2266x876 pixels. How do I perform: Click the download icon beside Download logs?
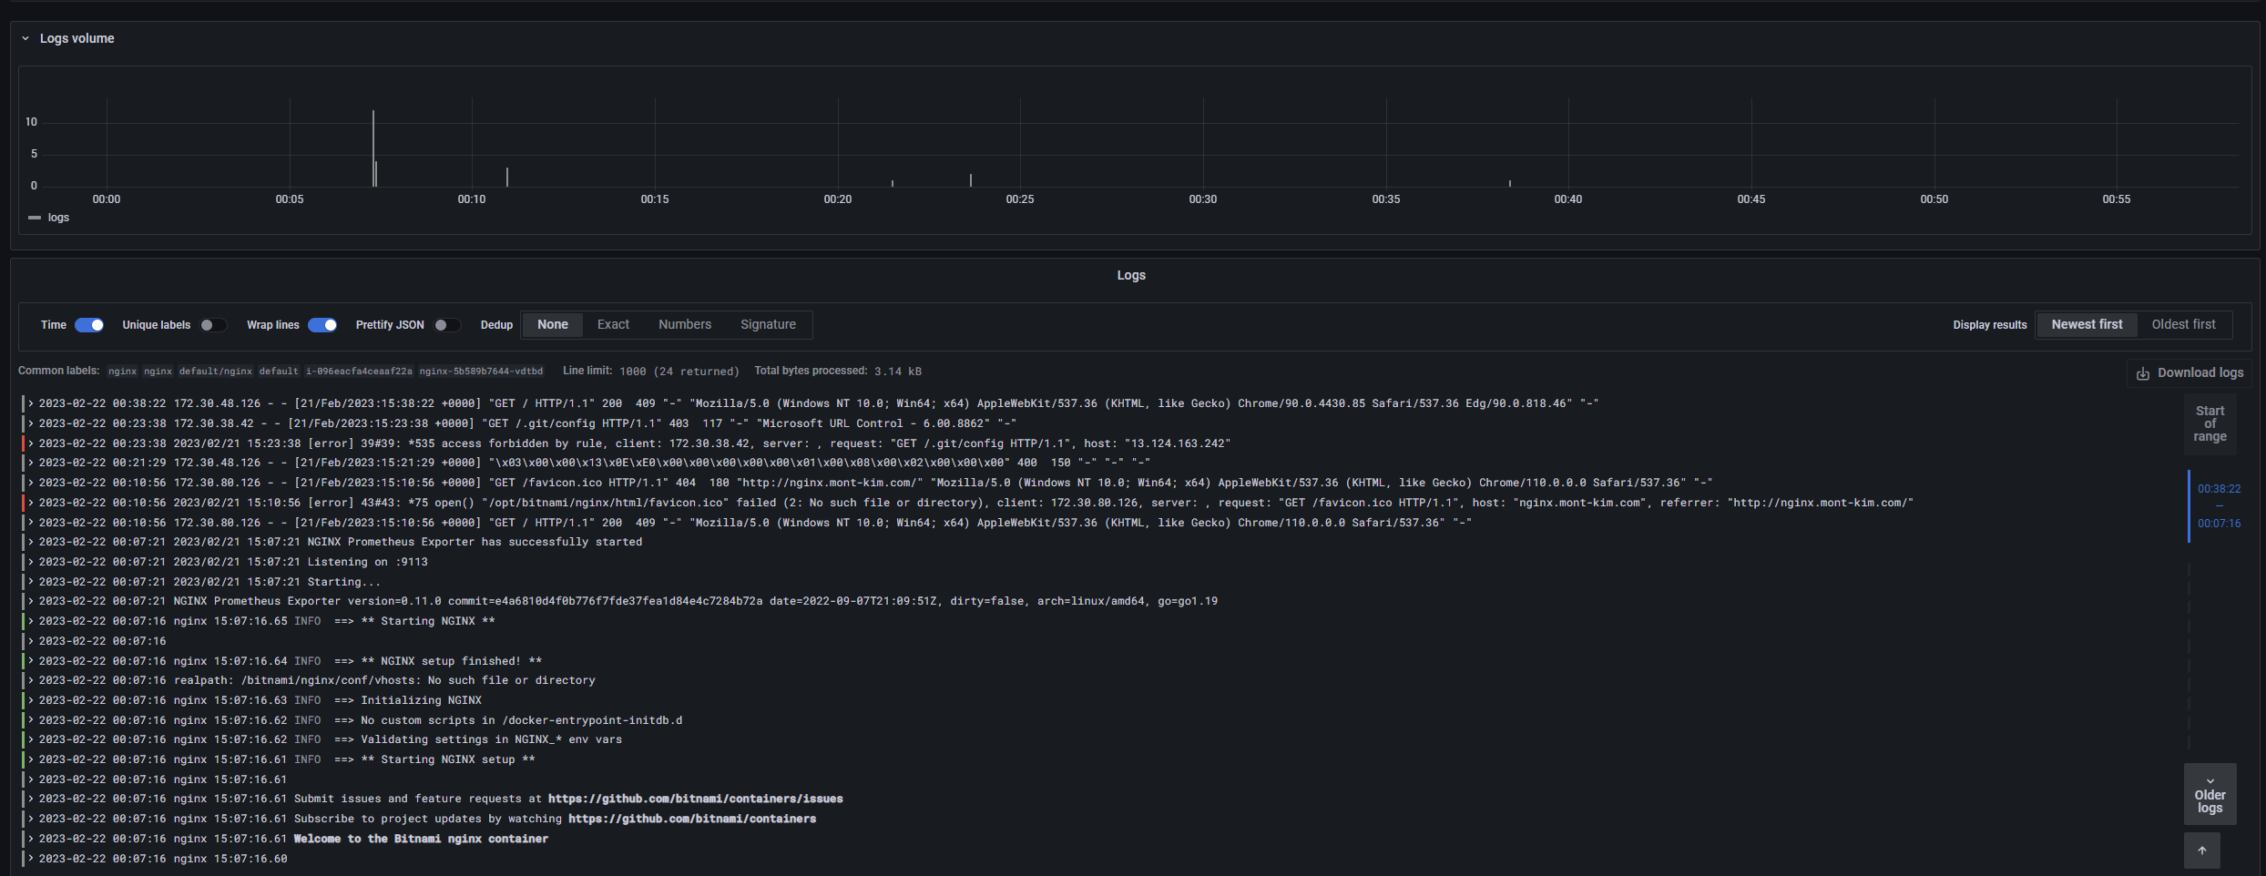2143,373
